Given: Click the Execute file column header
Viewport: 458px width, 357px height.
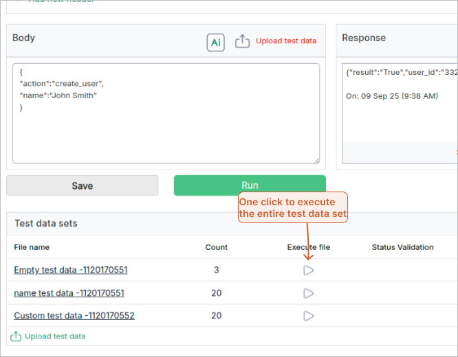Looking at the screenshot, I should coord(308,247).
